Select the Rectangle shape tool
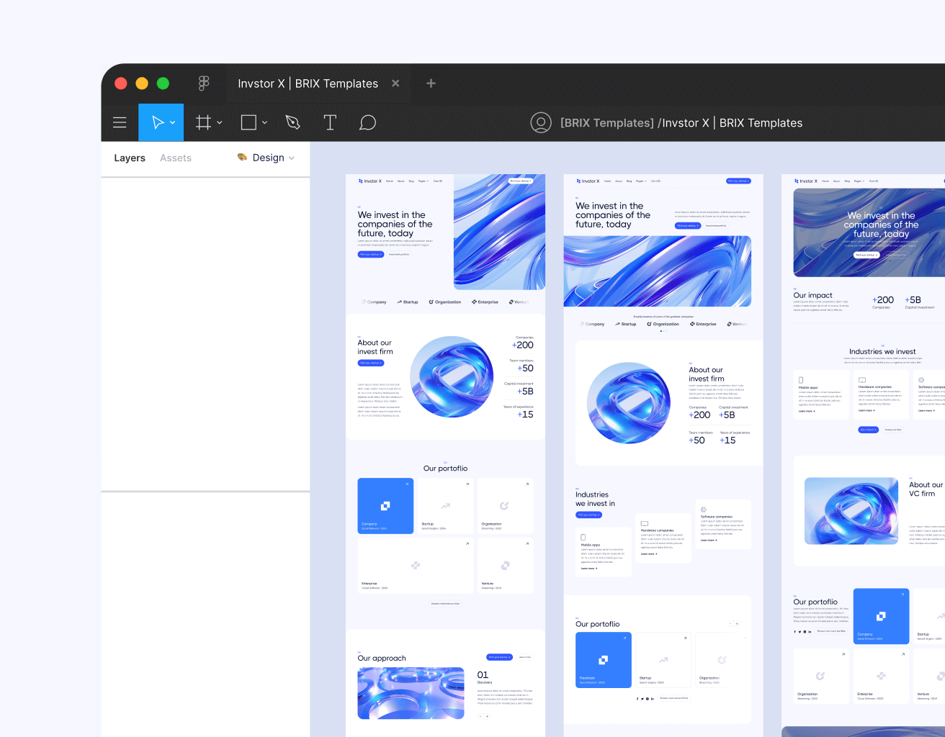This screenshot has width=945, height=737. click(x=248, y=122)
